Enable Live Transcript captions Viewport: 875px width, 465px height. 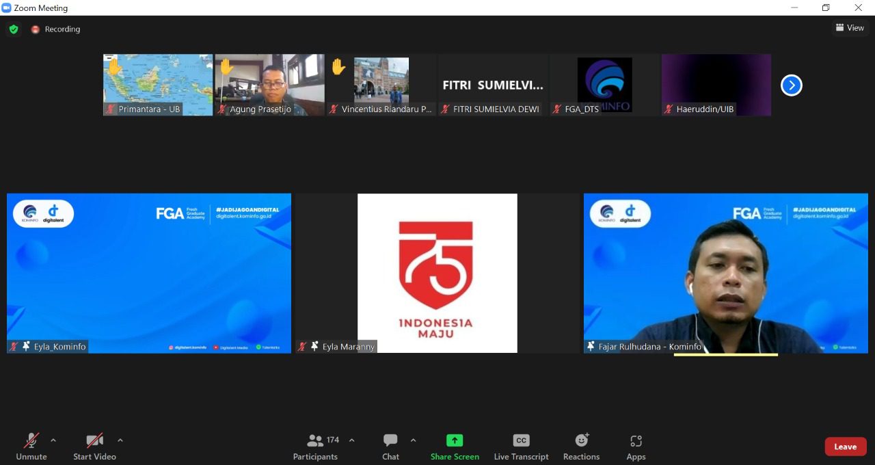click(521, 447)
